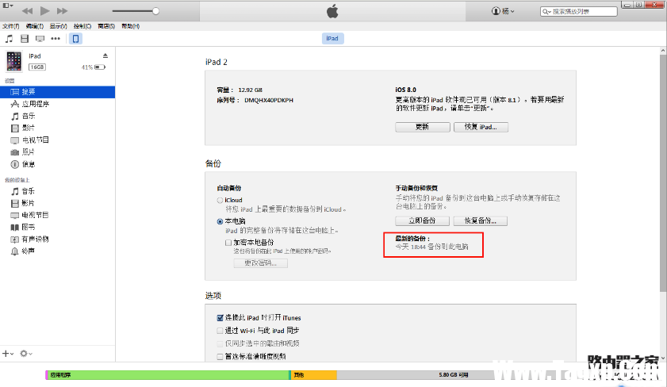Click the 16GB capacity badge

[37, 67]
